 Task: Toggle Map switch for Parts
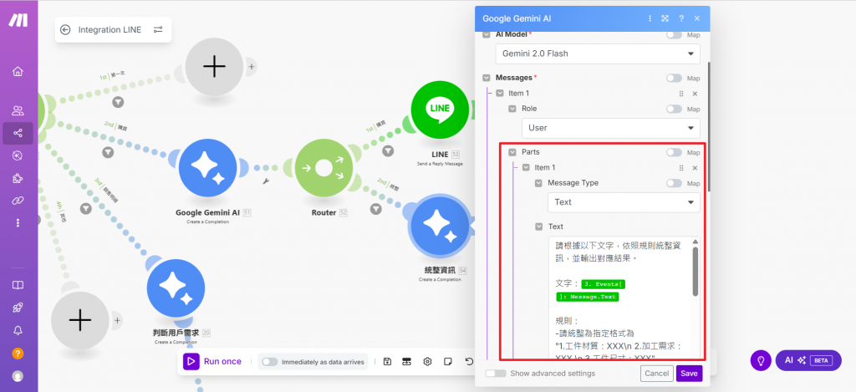pos(674,152)
